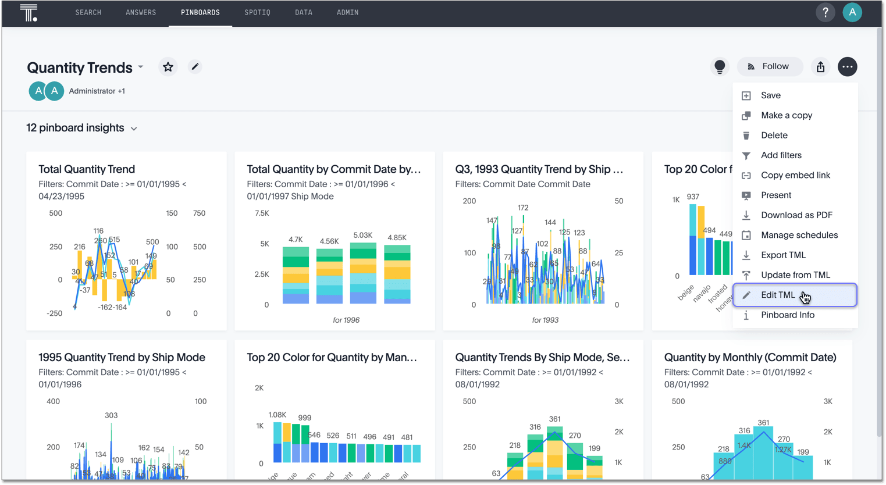Viewport: 886px width, 485px height.
Task: Switch to the SpotIQ tab
Action: [257, 12]
